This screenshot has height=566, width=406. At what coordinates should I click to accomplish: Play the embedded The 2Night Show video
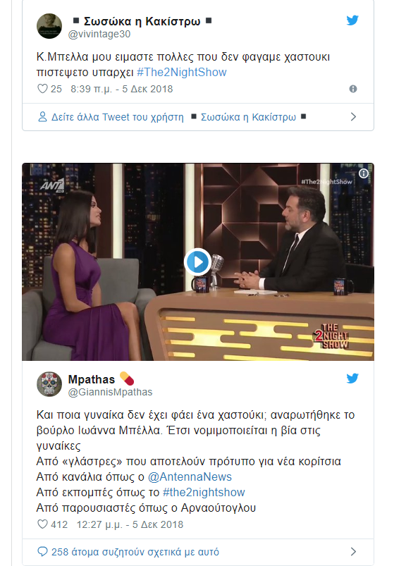click(x=198, y=262)
